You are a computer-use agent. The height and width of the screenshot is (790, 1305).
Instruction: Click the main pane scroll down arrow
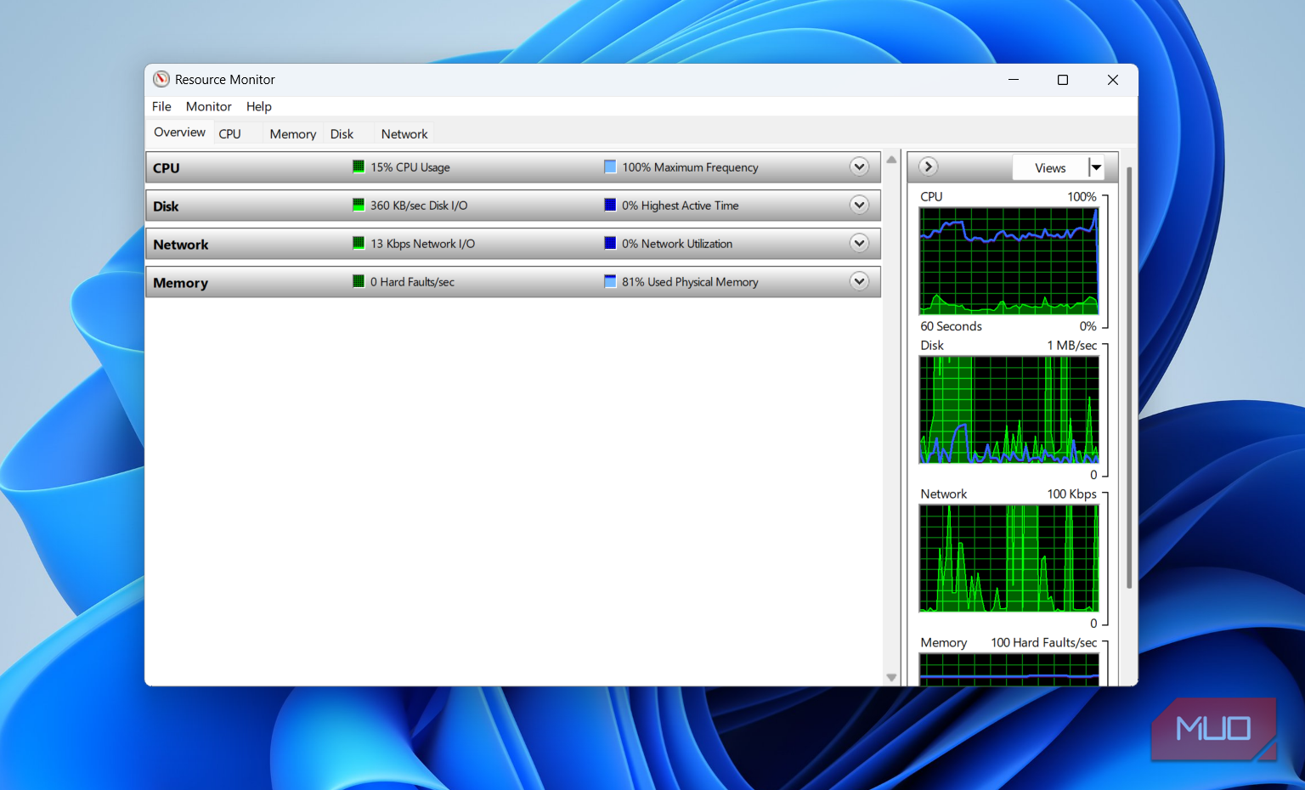891,677
